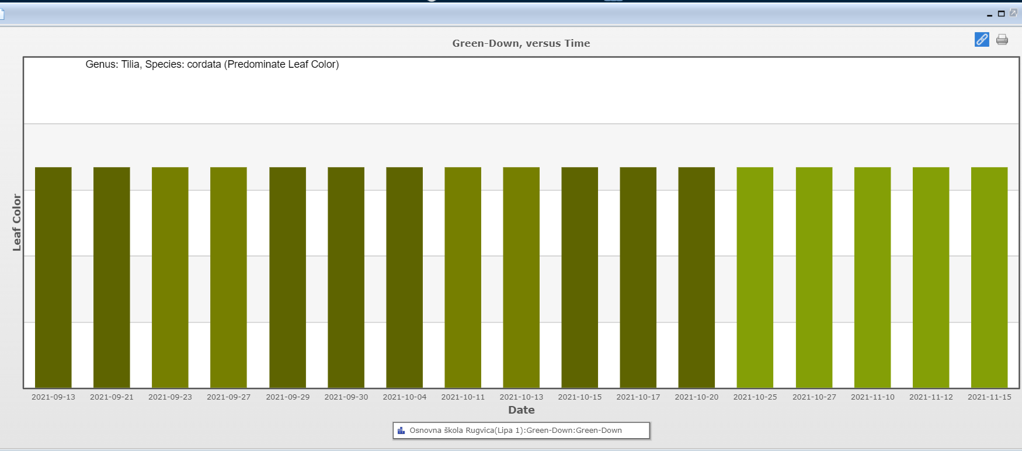Click the bar for 2021-11-15
Viewport: 1022px width, 451px height.
pos(989,277)
